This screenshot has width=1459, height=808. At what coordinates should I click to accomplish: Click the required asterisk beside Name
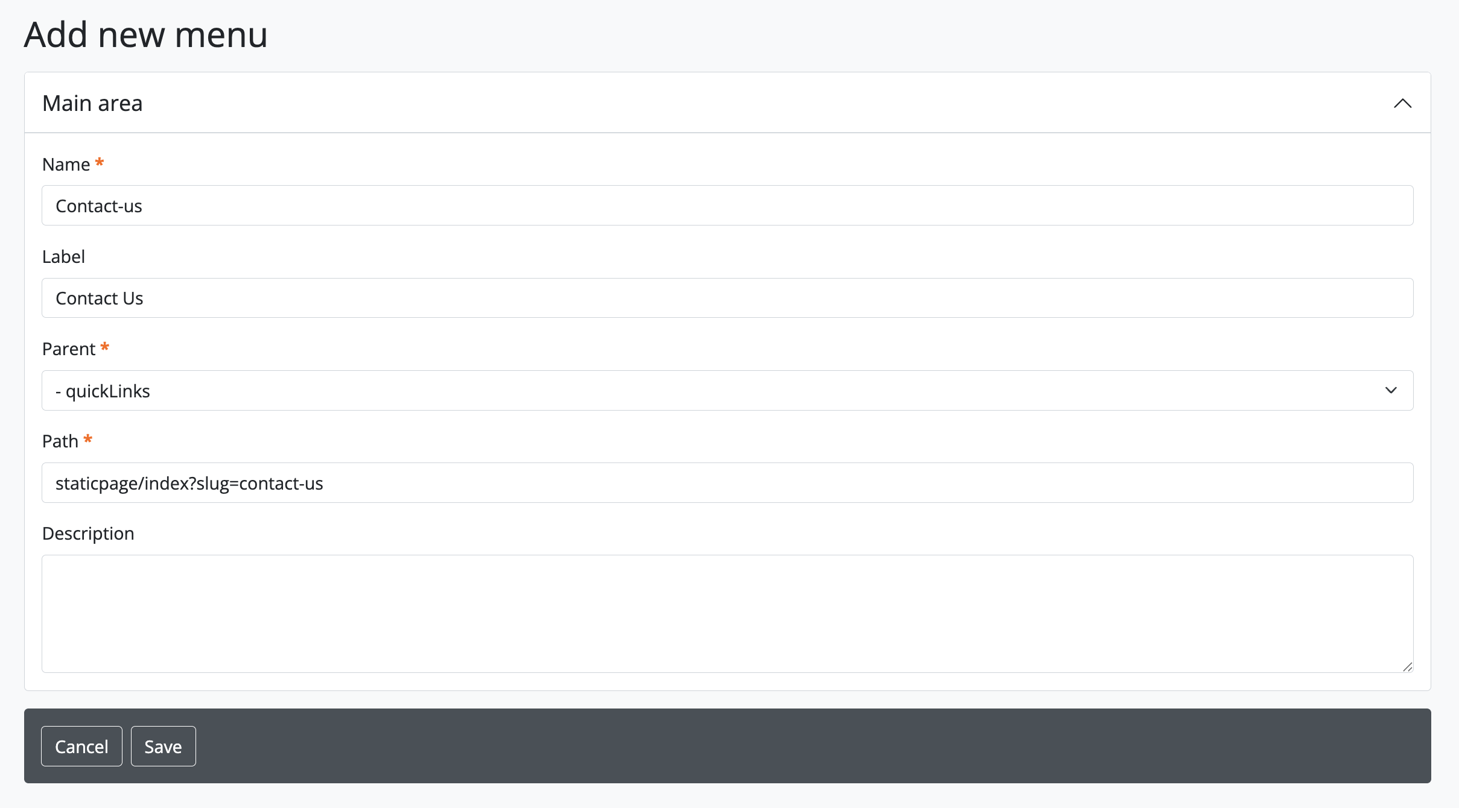(x=100, y=163)
